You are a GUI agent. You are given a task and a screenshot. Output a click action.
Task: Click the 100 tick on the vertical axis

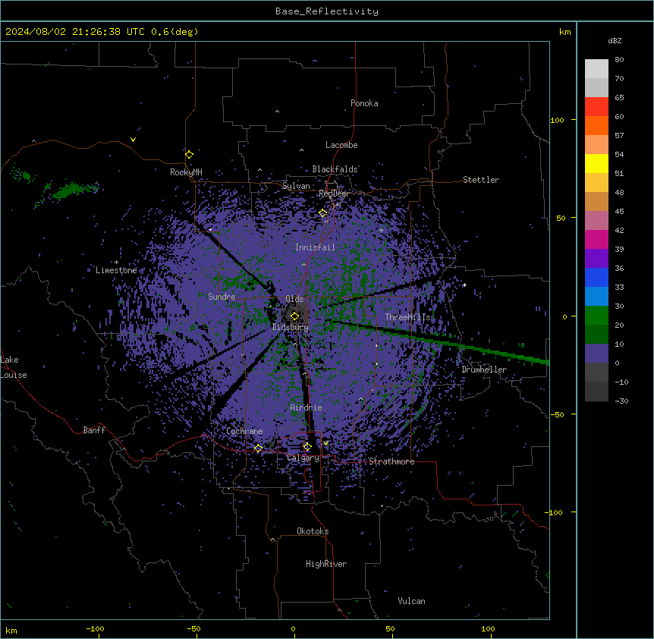pyautogui.click(x=557, y=120)
